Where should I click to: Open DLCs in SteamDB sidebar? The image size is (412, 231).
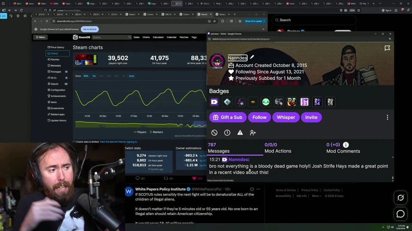point(57,78)
